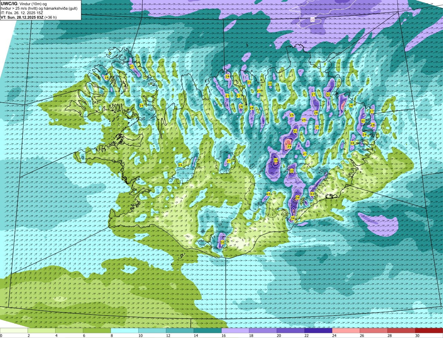Click the legend scale value '24'
The image size is (443, 338).
[334, 336]
